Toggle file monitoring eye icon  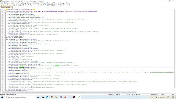[58, 5]
